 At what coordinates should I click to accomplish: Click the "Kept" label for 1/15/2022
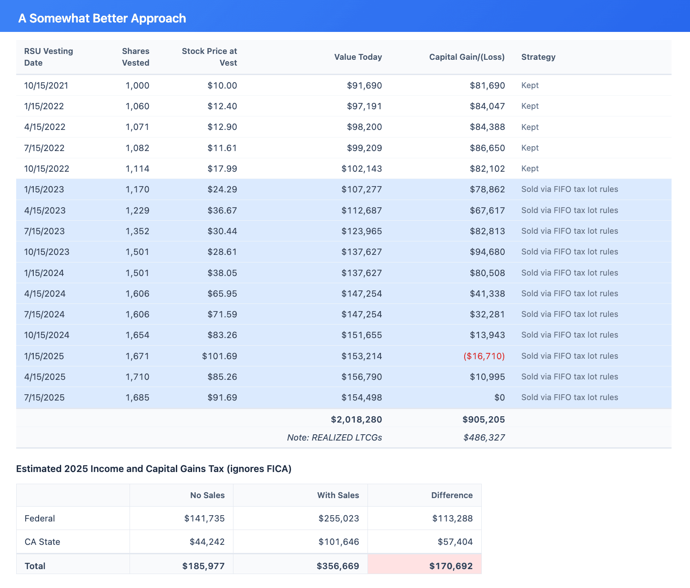click(530, 106)
